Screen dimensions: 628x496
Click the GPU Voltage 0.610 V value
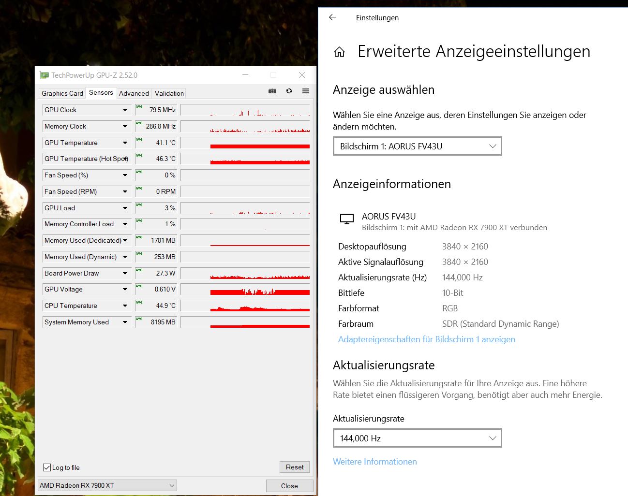(156, 290)
